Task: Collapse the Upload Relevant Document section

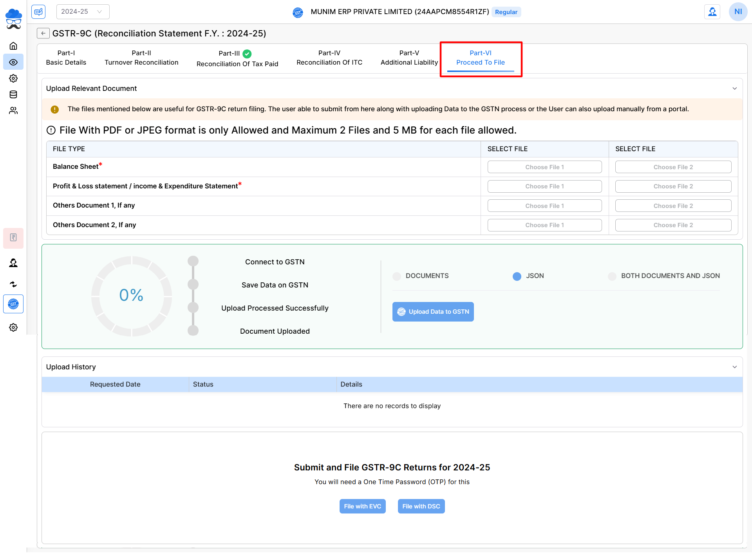Action: (734, 89)
